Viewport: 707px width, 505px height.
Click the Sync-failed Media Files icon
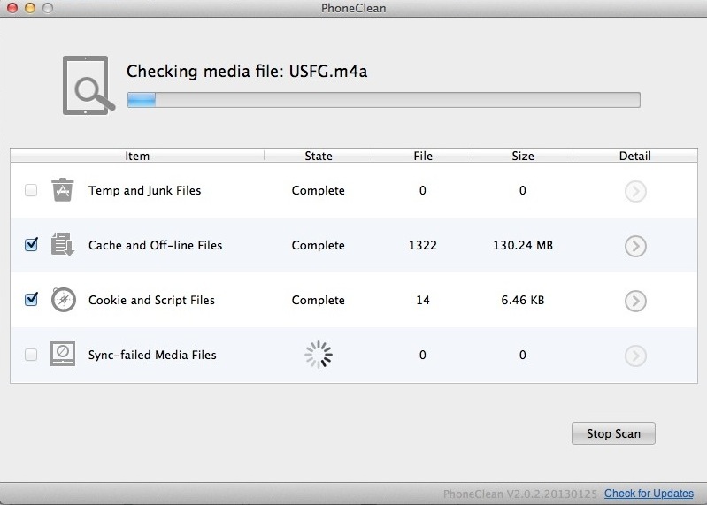(x=62, y=355)
